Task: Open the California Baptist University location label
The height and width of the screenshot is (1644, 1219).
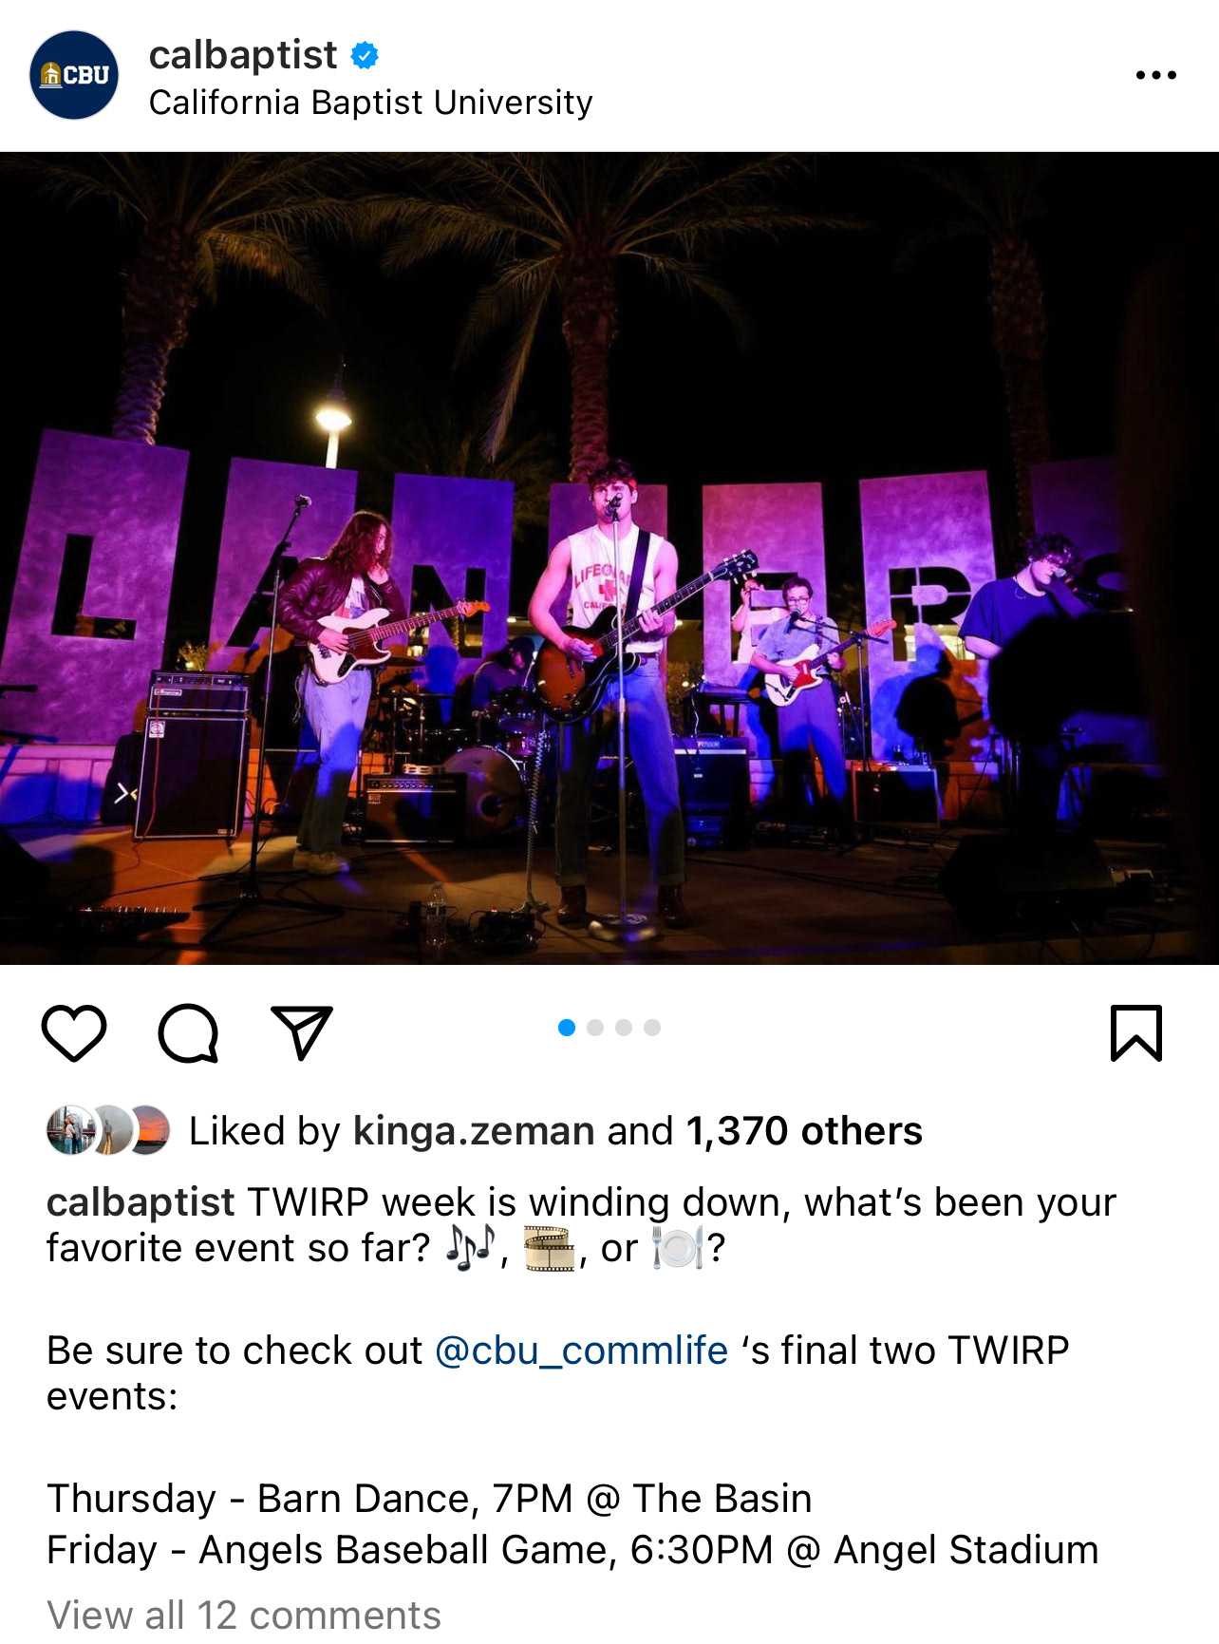Action: (371, 103)
